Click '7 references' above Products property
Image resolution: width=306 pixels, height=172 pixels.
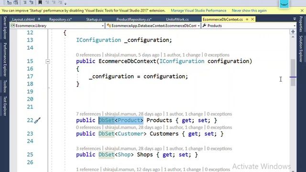(x=88, y=114)
